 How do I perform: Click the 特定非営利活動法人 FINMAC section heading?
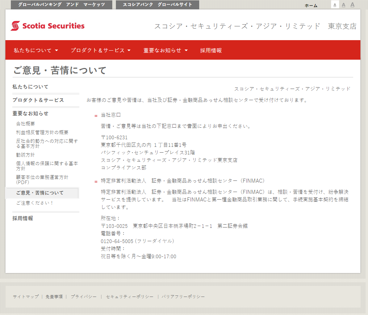(183, 181)
